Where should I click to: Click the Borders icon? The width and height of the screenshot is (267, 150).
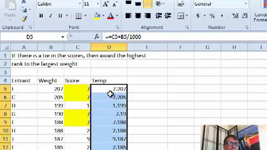pos(78,16)
